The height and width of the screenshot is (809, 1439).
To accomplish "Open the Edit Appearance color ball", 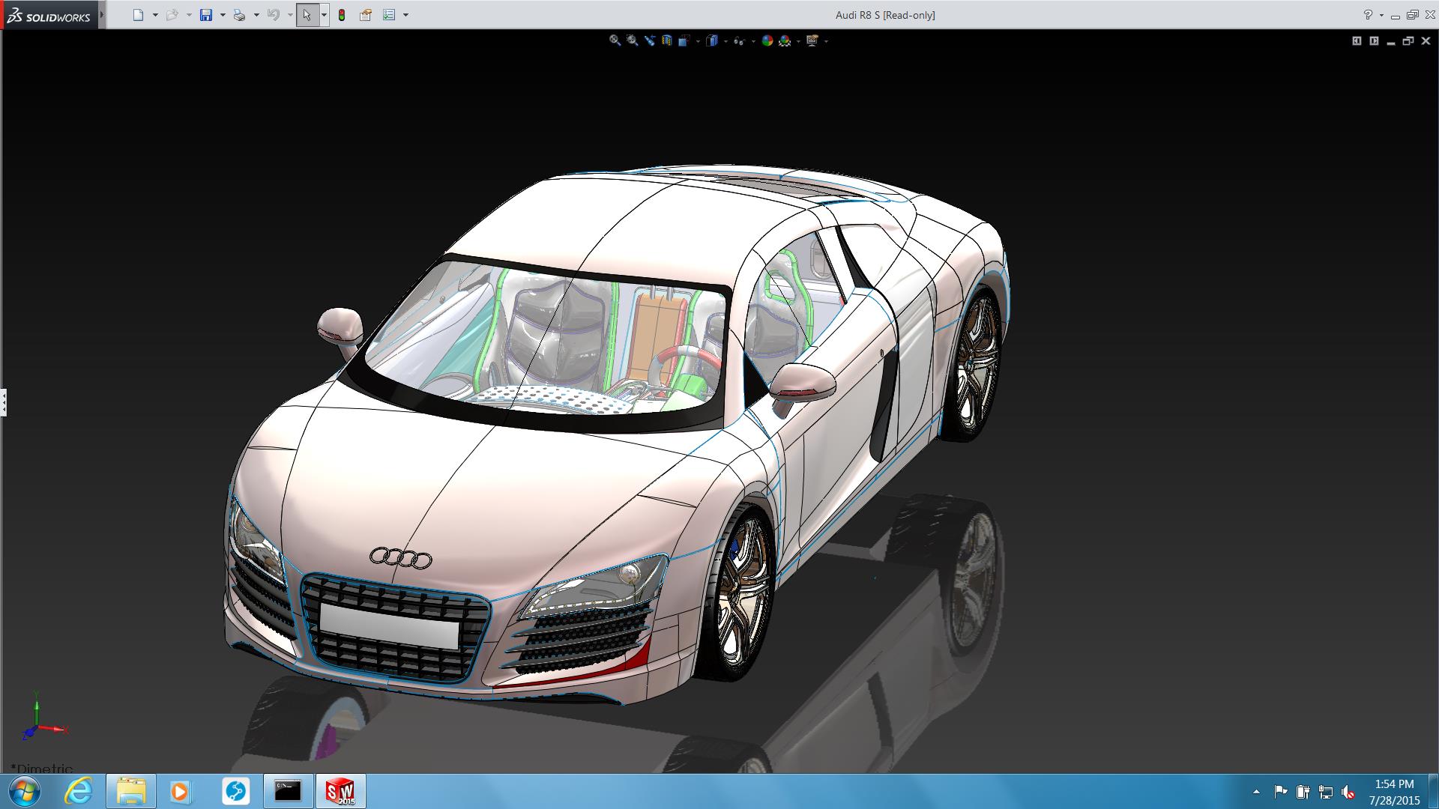I will [x=767, y=41].
